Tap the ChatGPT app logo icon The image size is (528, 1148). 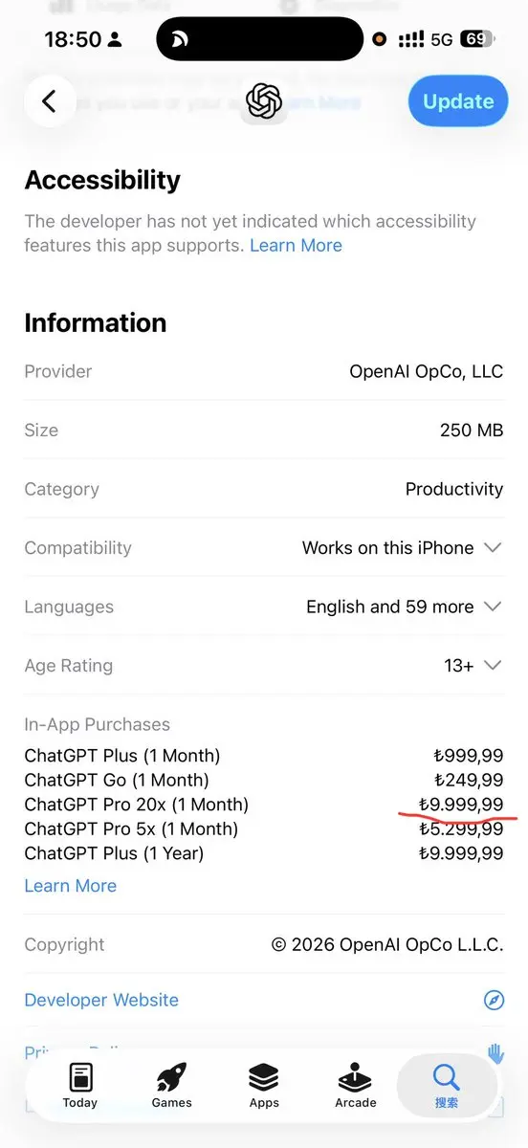(264, 101)
